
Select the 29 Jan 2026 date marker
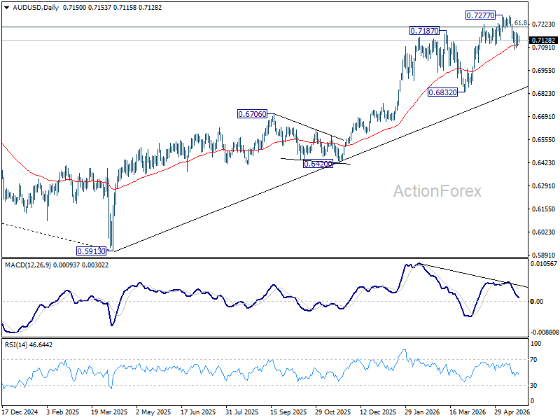(423, 412)
